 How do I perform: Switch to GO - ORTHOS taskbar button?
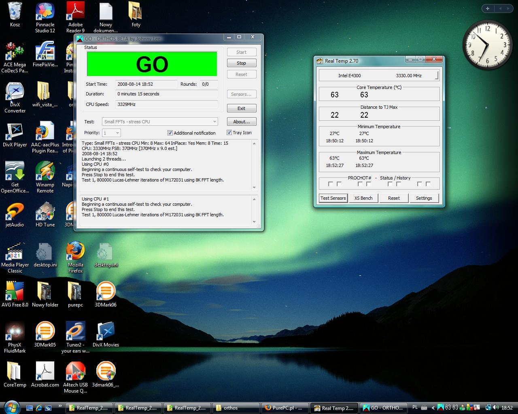(384, 408)
